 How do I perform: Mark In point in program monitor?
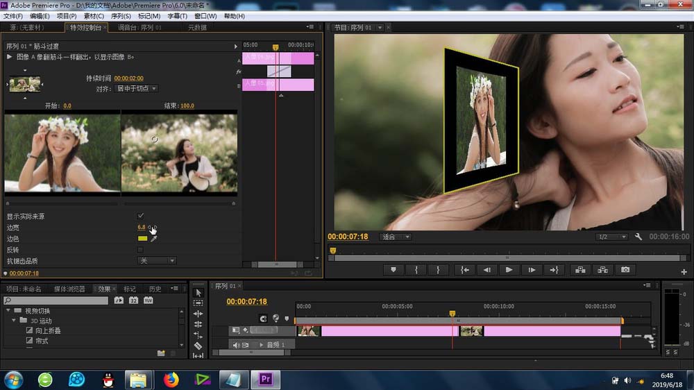(x=416, y=269)
